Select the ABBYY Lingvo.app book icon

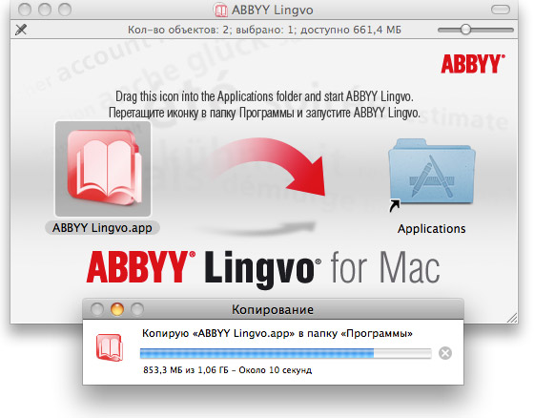(103, 168)
